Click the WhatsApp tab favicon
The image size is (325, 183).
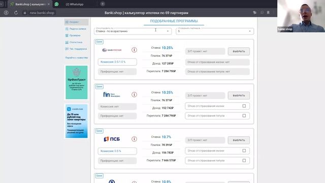[x=56, y=4]
